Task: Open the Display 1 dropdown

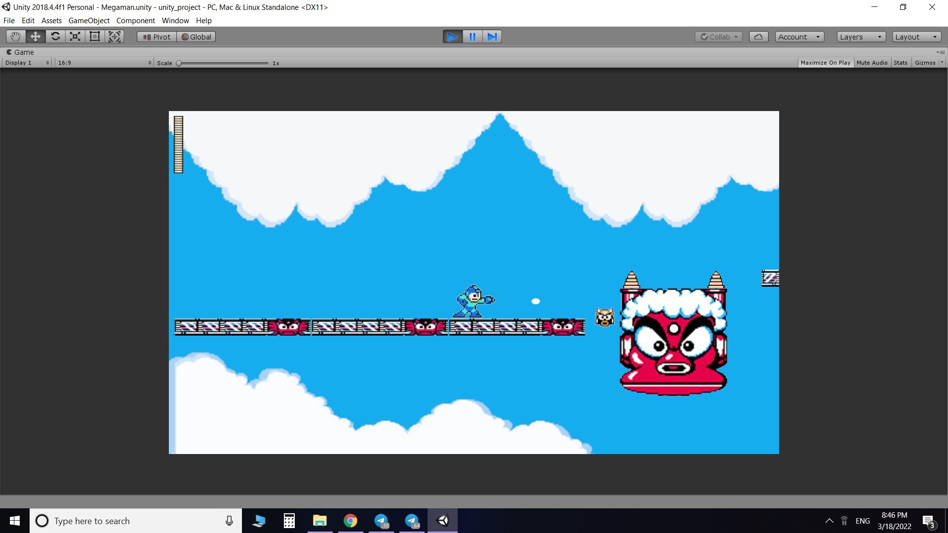Action: point(27,63)
